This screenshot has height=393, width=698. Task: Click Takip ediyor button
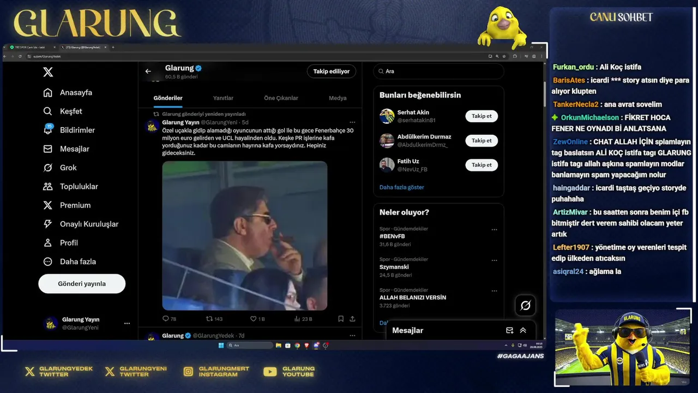pyautogui.click(x=332, y=72)
